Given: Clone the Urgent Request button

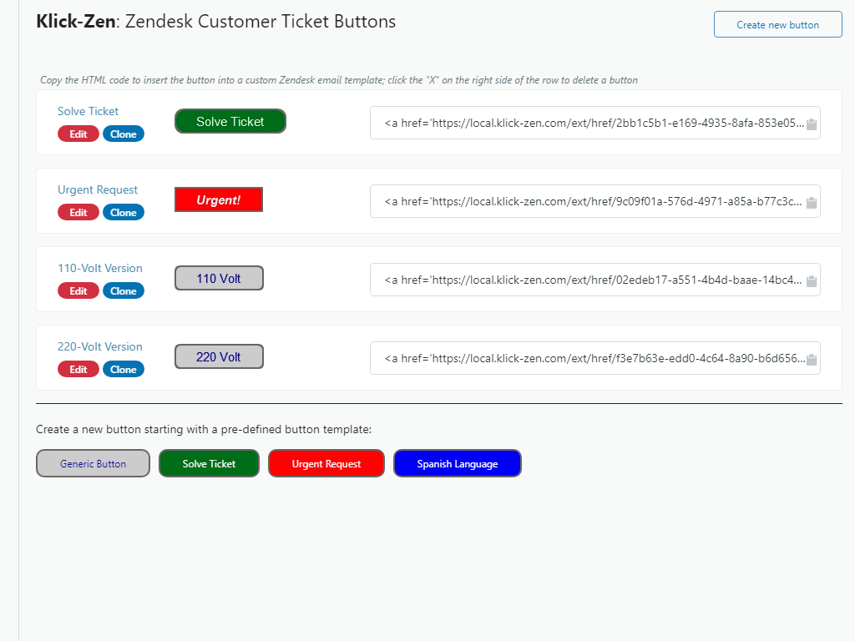Looking at the screenshot, I should coord(124,213).
